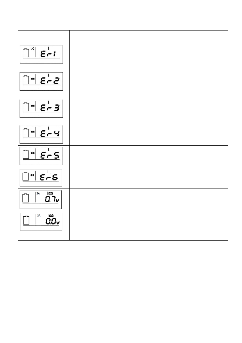Viewport: 242px width, 343px height.
Task: Click the empty header cell above the display column
Action: (x=44, y=37)
